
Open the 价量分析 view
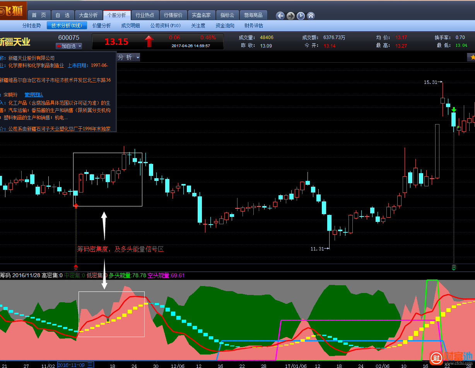click(102, 26)
